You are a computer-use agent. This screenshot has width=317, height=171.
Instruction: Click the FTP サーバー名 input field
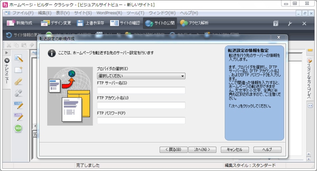(141, 90)
